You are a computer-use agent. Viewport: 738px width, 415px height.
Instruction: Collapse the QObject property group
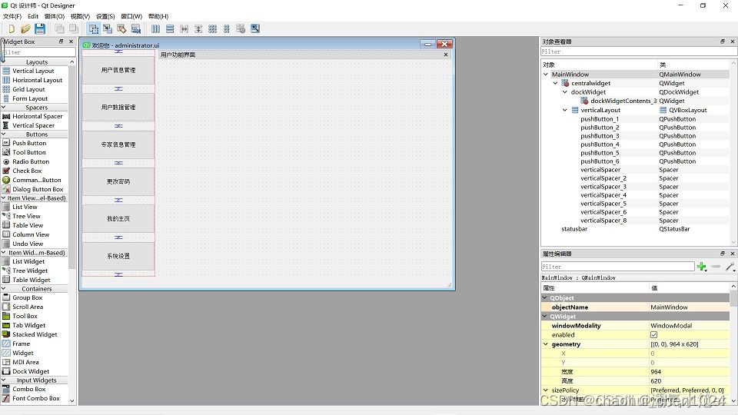click(545, 298)
